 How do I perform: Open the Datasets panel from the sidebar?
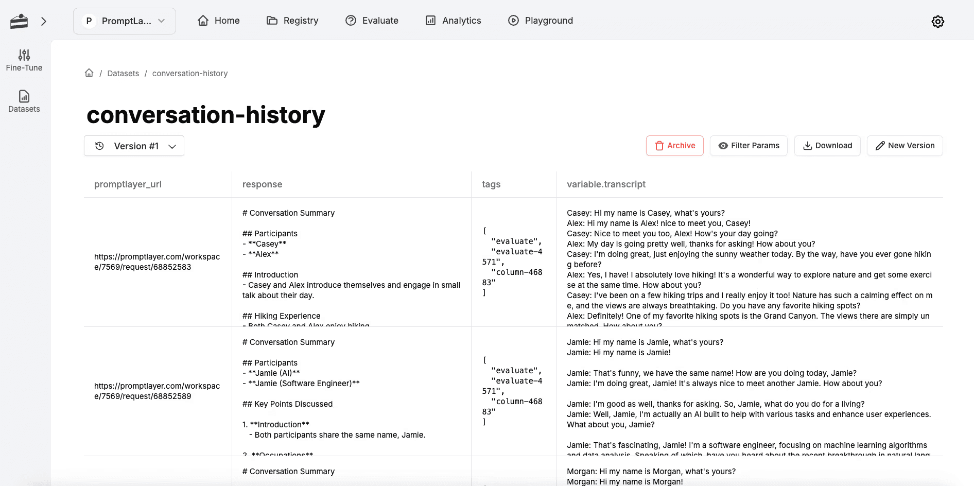pos(24,101)
